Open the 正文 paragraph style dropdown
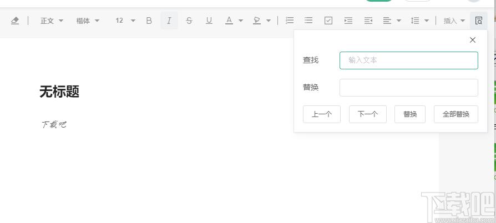Screen dimensions: 496x223 tap(52, 21)
